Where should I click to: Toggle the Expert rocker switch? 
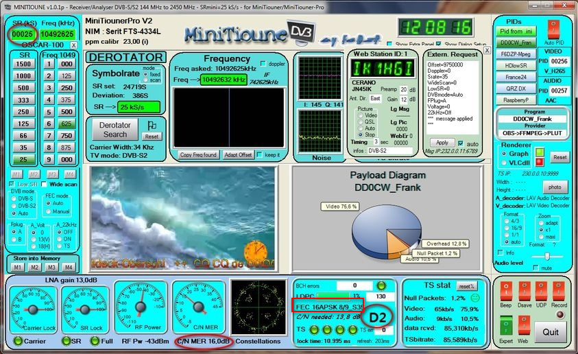506,325
